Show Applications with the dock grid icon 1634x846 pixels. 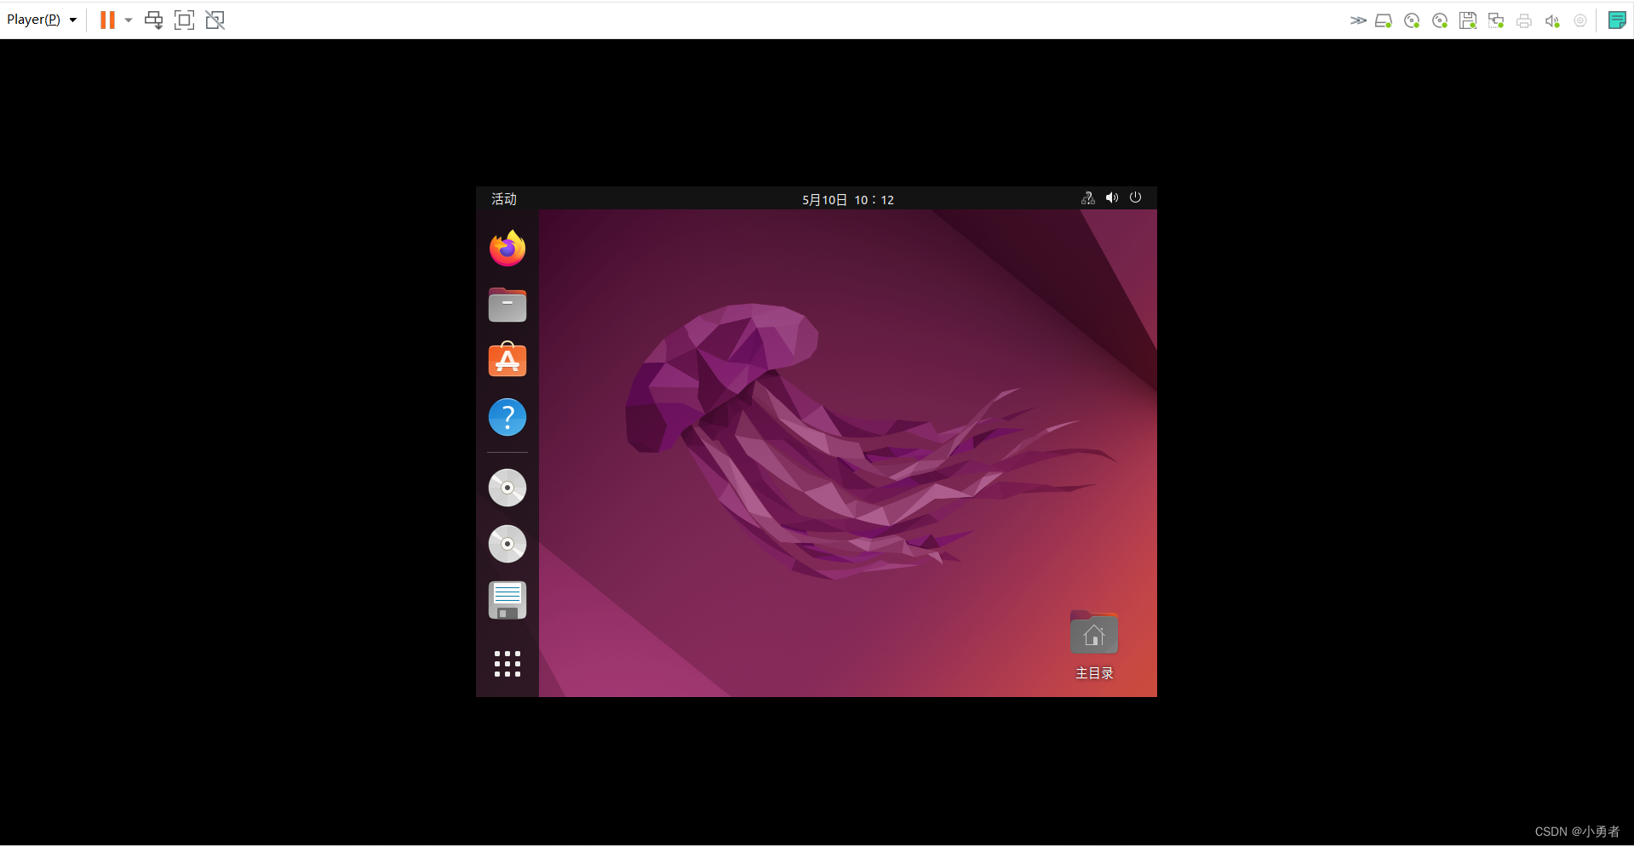pos(507,664)
